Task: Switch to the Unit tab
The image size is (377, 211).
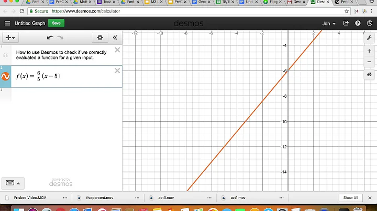Action: tap(249, 2)
